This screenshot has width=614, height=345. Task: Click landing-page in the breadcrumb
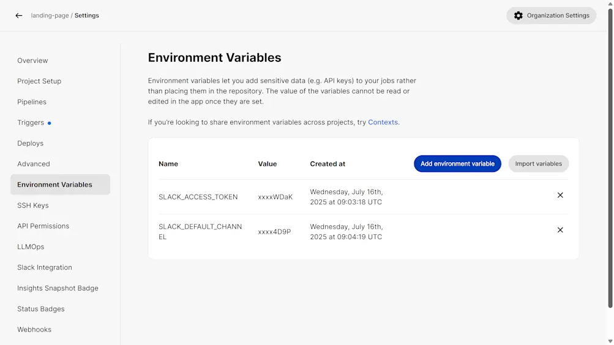50,16
